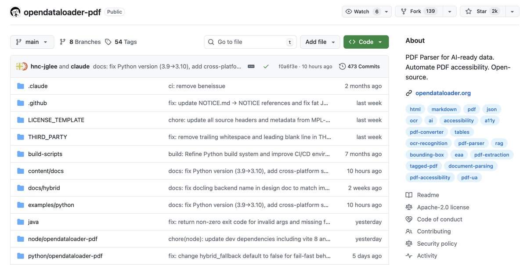Select the ocr-recognition topic tag
Screen dimensions: 527x265
coord(429,143)
